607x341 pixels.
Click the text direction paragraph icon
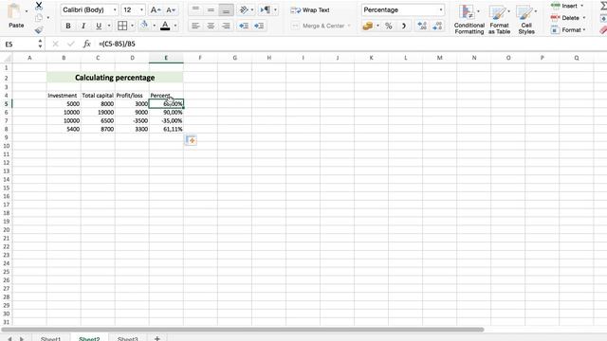(266, 9)
